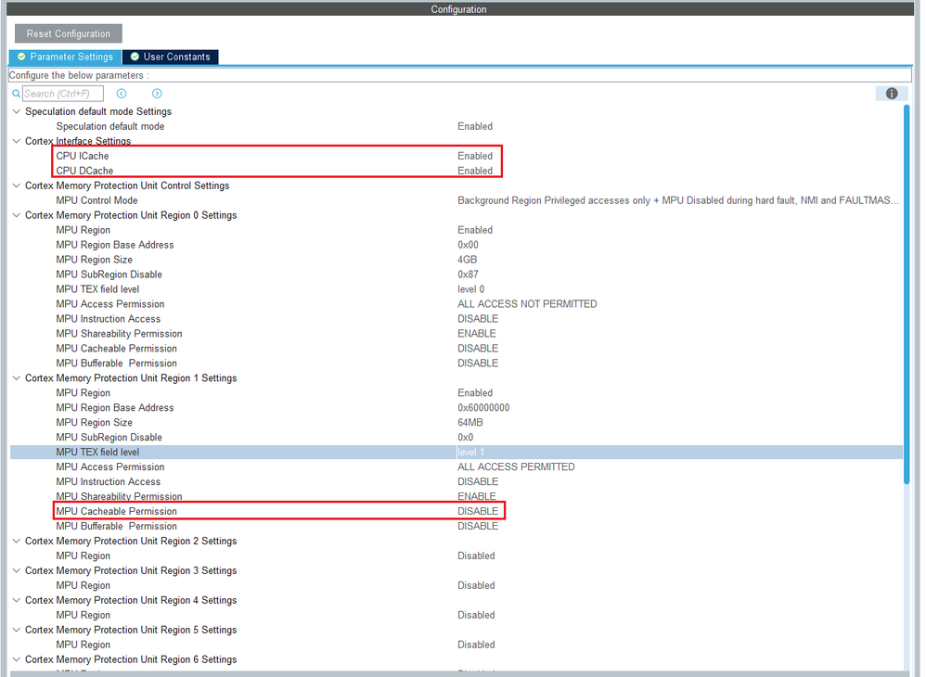Click Region 1 MPU Cacheable Permission row
The height and width of the screenshot is (677, 926).
click(456, 511)
